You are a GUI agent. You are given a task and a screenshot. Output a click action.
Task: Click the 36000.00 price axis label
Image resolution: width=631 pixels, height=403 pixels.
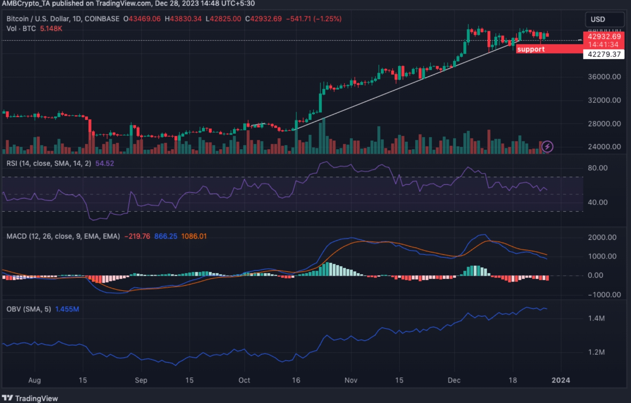tap(604, 77)
